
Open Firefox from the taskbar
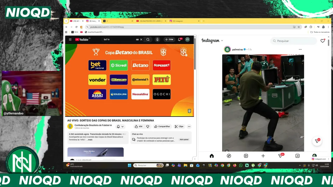coord(235,165)
